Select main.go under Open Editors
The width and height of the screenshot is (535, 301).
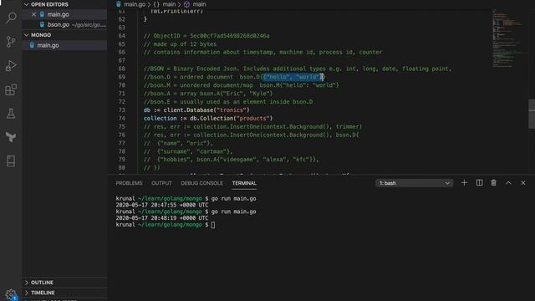pyautogui.click(x=58, y=14)
